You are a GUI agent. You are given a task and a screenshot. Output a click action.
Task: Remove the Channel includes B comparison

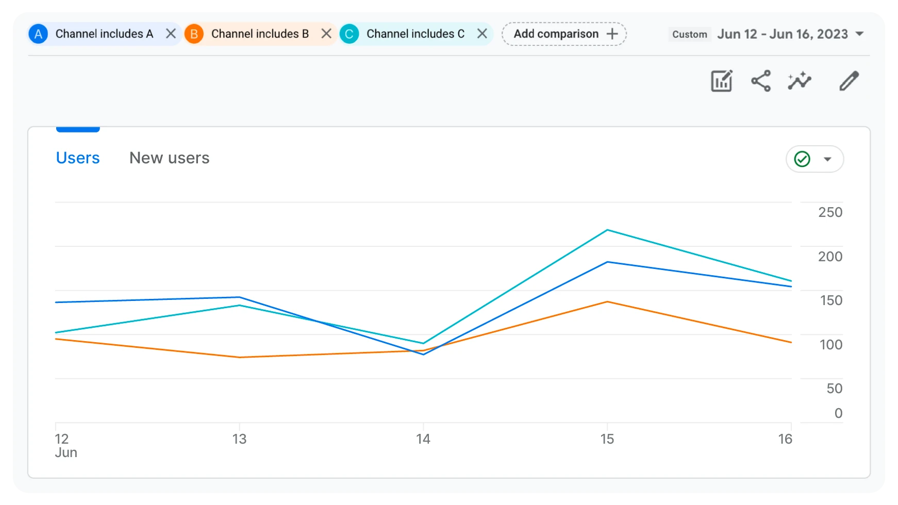point(326,34)
